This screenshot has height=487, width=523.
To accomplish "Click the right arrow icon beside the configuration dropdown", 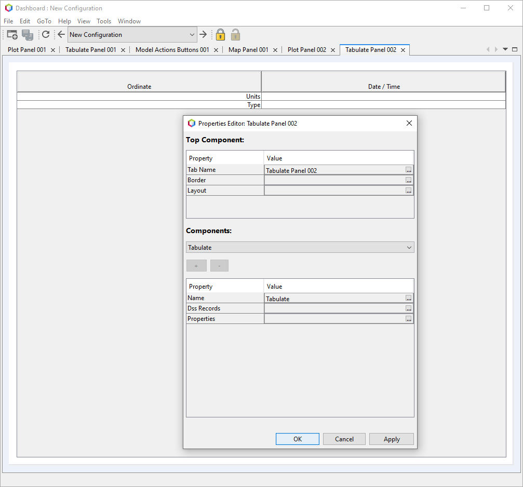I will [203, 34].
